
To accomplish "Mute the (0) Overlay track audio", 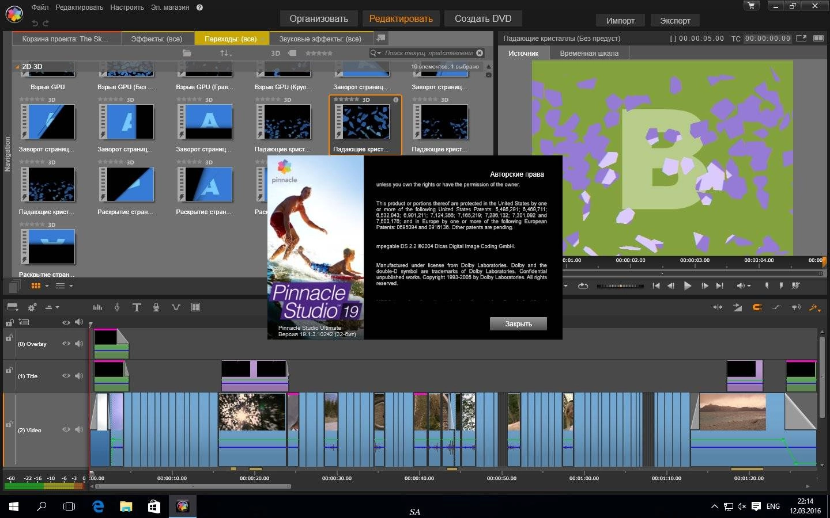I will tap(79, 344).
